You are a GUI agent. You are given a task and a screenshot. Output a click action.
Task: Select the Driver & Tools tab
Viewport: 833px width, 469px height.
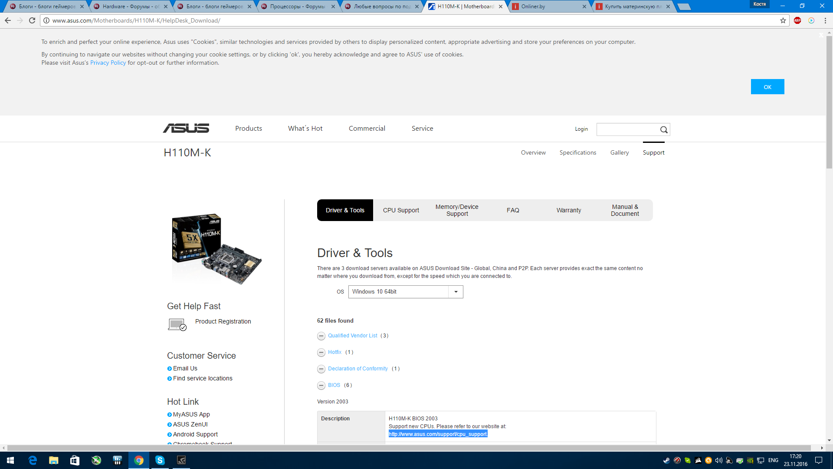[345, 210]
